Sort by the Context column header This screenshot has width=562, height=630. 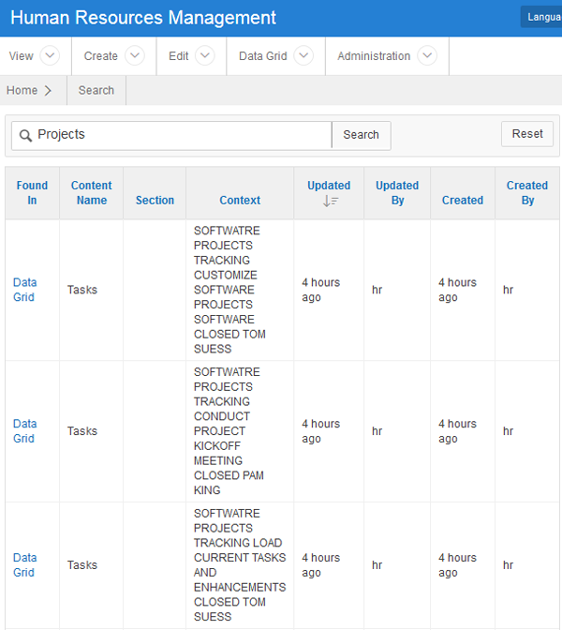click(x=240, y=201)
